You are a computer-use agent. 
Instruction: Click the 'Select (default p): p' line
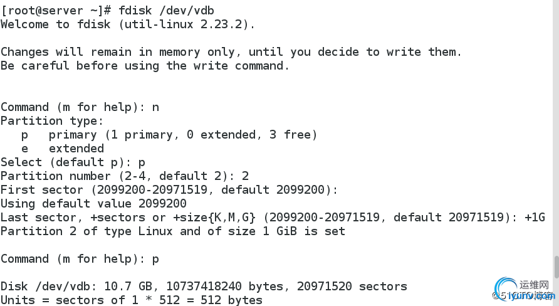73,162
